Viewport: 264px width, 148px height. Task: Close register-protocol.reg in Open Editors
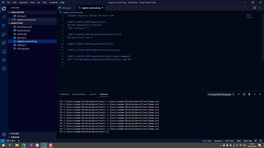pyautogui.click(x=12, y=20)
